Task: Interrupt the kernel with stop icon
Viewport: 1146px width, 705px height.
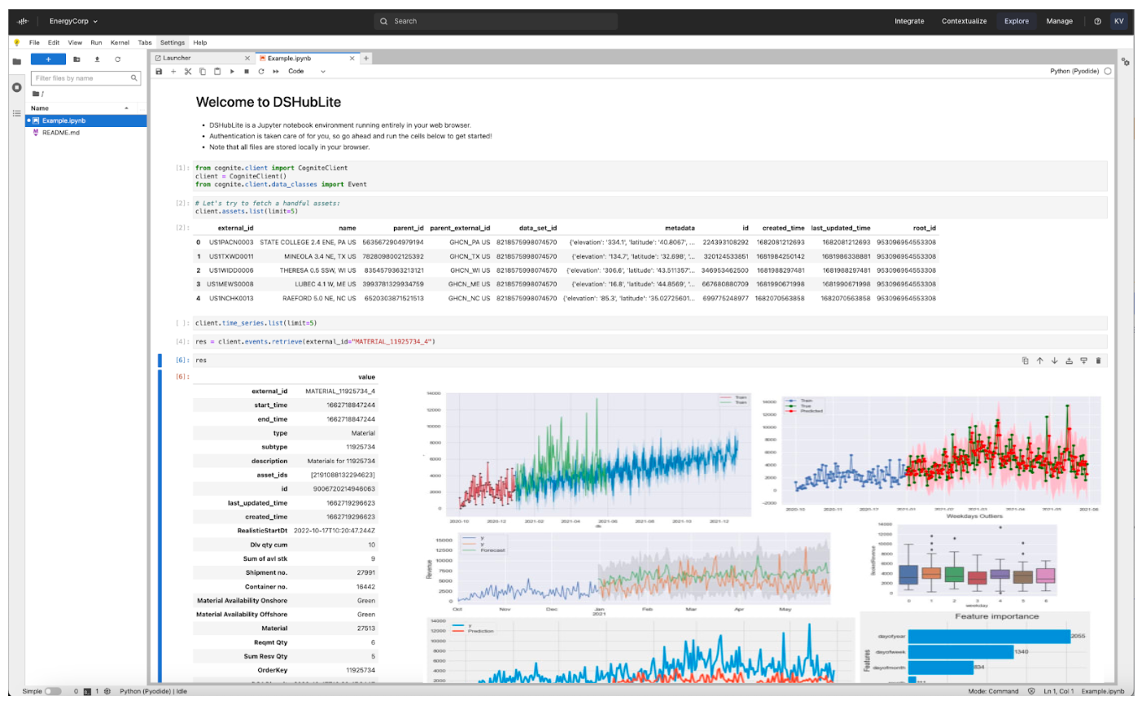Action: tap(247, 72)
